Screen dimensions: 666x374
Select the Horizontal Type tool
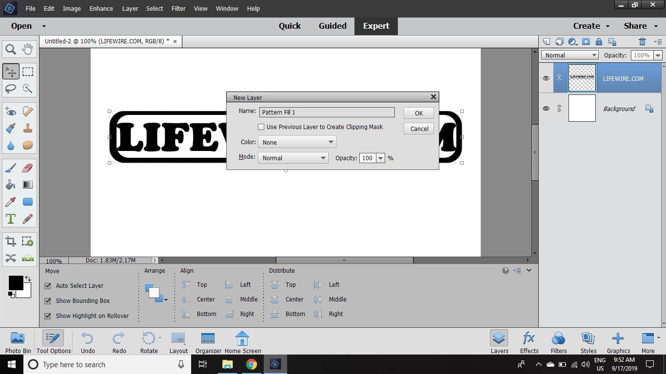coord(11,219)
